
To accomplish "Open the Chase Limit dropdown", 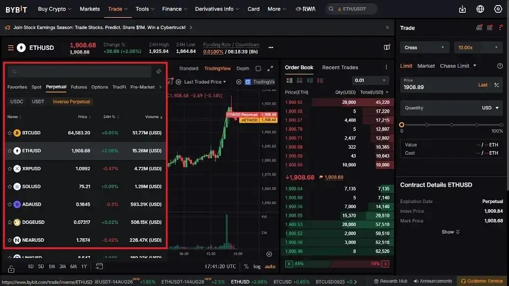I will pyautogui.click(x=458, y=66).
